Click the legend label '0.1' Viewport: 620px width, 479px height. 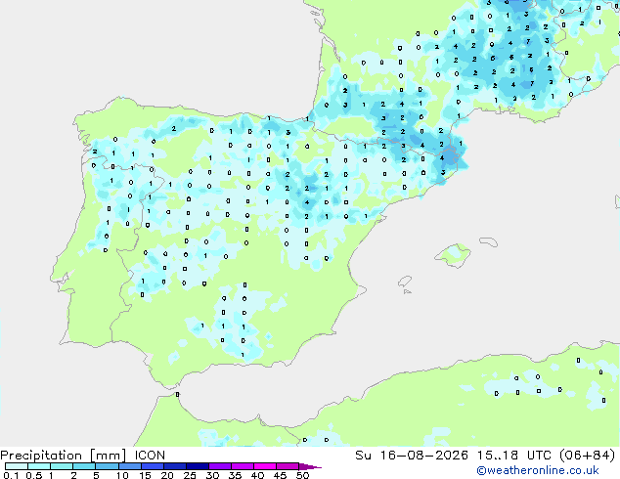(11, 475)
